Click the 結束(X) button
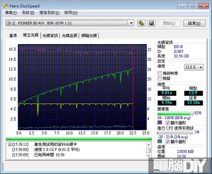Viewport: 212px width, 174px height. point(194,23)
